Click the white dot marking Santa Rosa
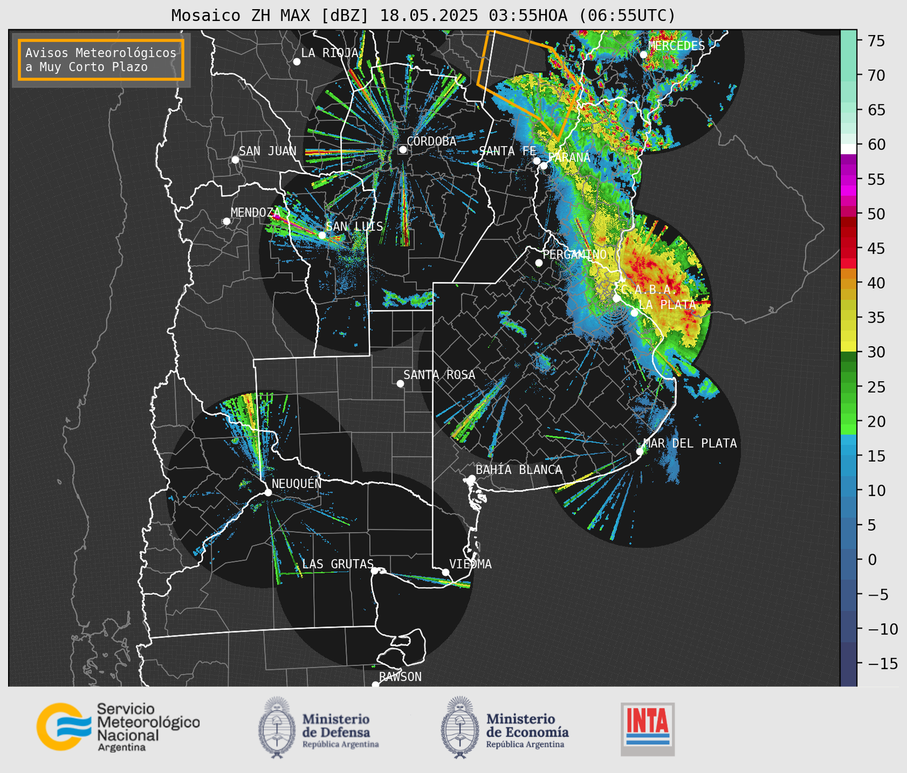Screen dimensions: 907x773 click(x=400, y=383)
